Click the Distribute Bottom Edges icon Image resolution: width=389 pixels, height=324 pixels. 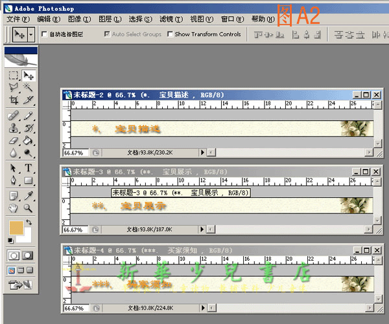pyautogui.click(x=360, y=35)
